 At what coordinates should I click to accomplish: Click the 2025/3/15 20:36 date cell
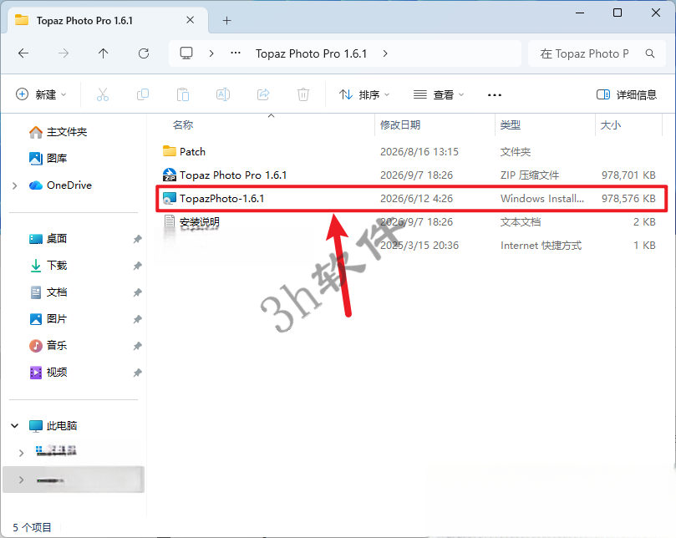click(x=419, y=246)
